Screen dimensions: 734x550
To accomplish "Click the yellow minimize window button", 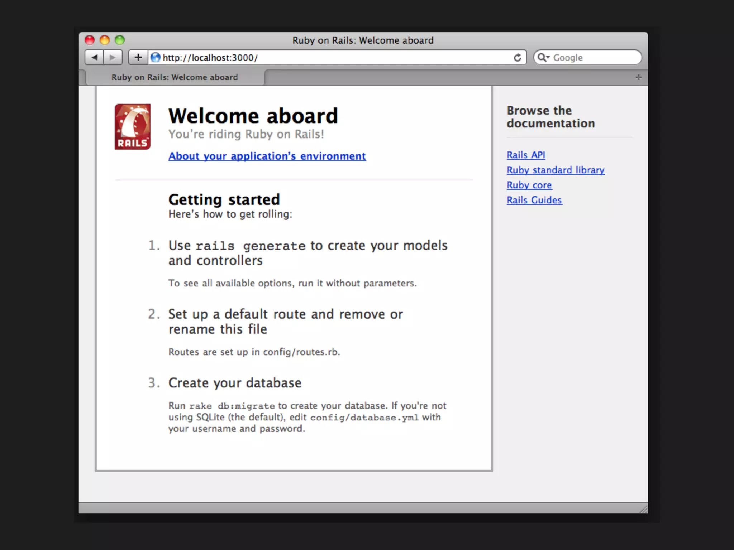I will click(x=105, y=40).
